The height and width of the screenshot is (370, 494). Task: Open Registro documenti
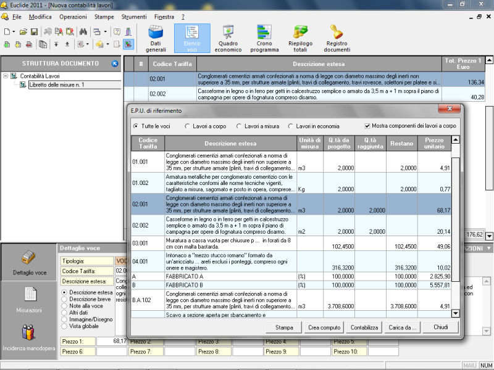[337, 38]
